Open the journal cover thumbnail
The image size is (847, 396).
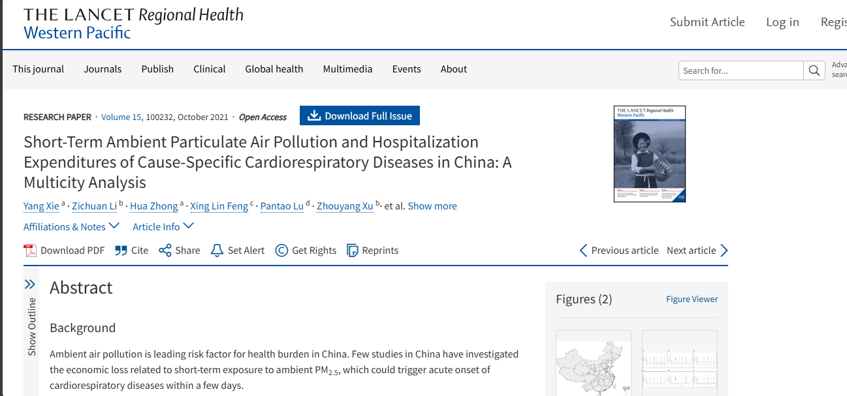point(650,154)
